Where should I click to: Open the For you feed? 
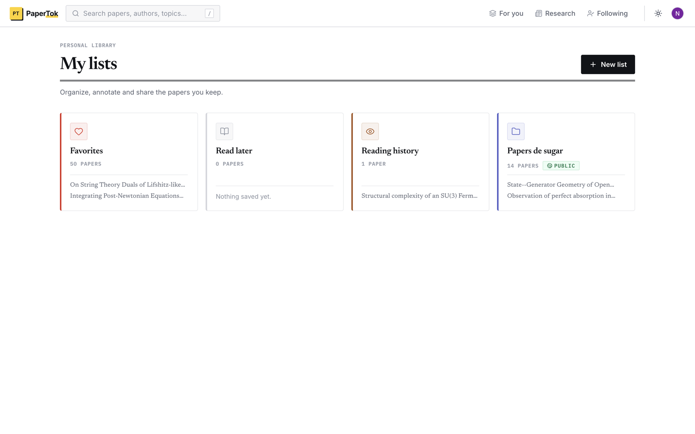506,13
